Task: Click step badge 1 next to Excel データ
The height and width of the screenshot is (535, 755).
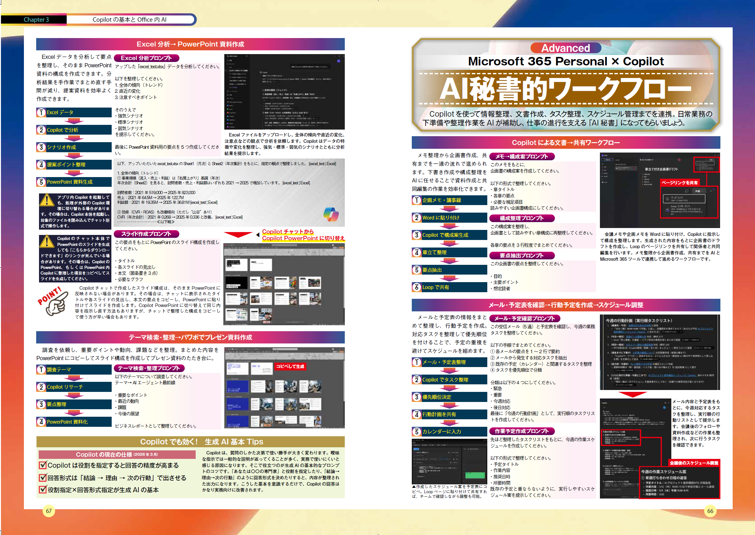Action: tap(41, 113)
